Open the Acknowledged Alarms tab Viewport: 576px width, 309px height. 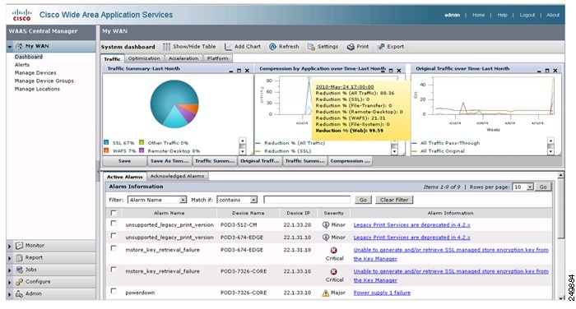click(x=177, y=176)
